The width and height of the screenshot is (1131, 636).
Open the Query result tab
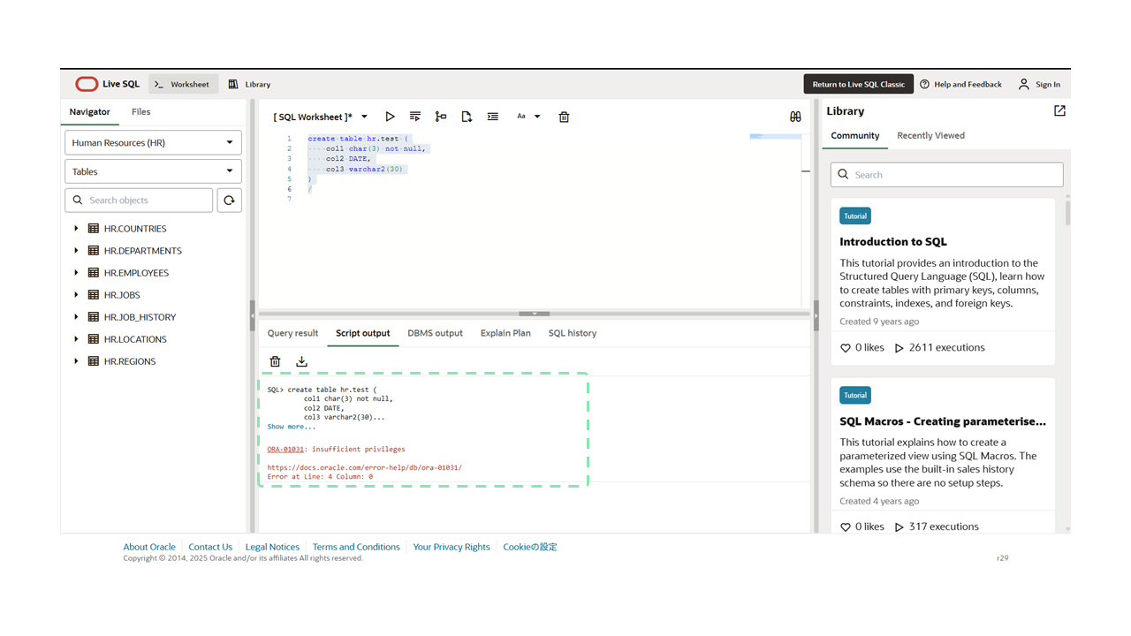tap(292, 333)
